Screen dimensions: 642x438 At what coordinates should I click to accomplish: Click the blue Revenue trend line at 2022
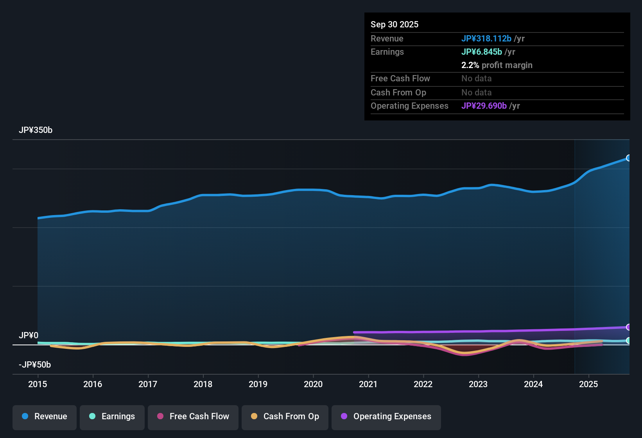pos(423,196)
